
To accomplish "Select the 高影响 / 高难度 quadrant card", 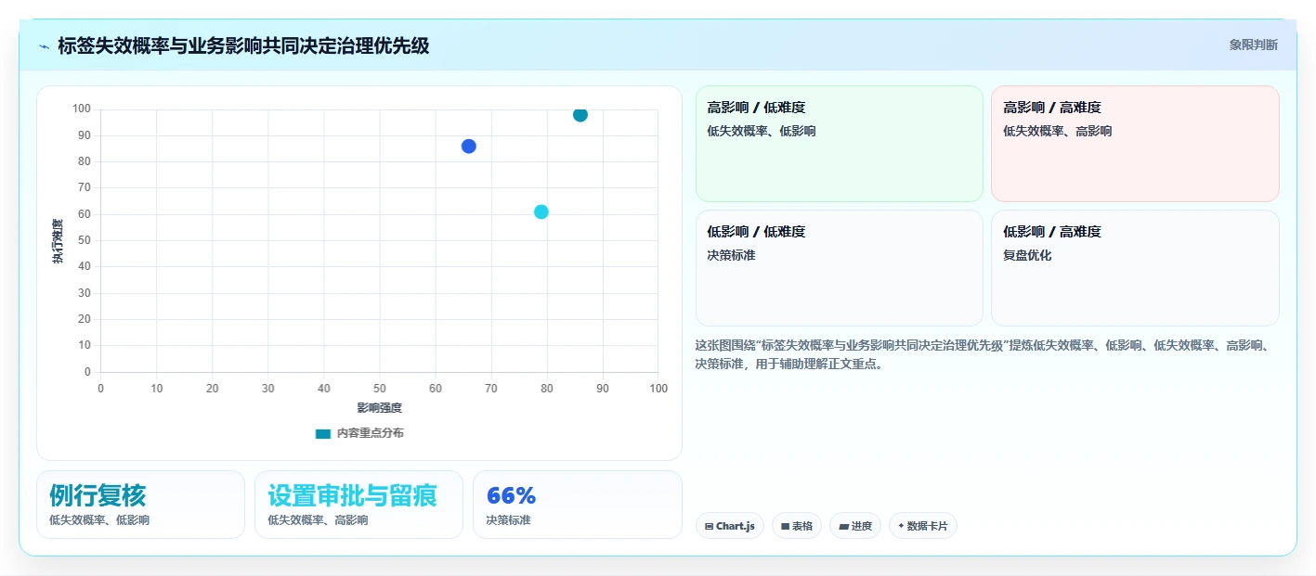I will pos(1135,144).
